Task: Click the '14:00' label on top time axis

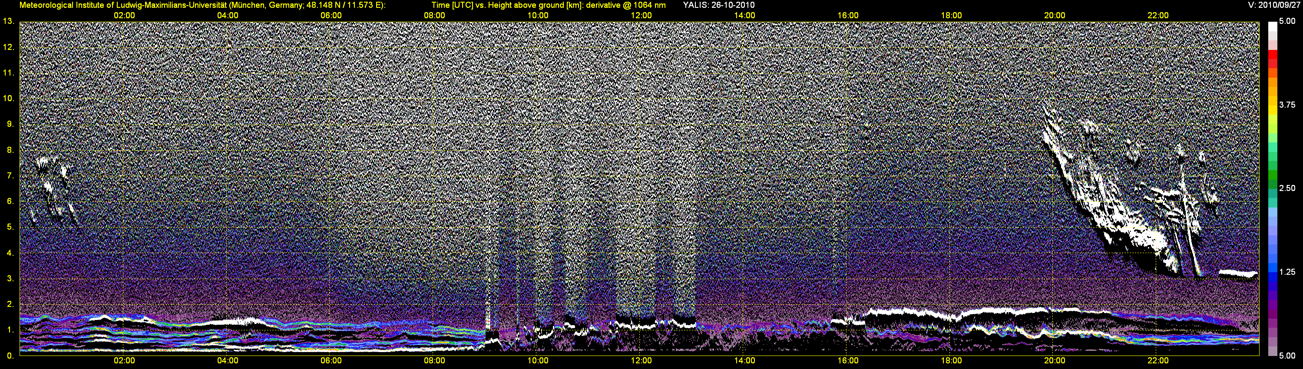Action: tap(744, 16)
